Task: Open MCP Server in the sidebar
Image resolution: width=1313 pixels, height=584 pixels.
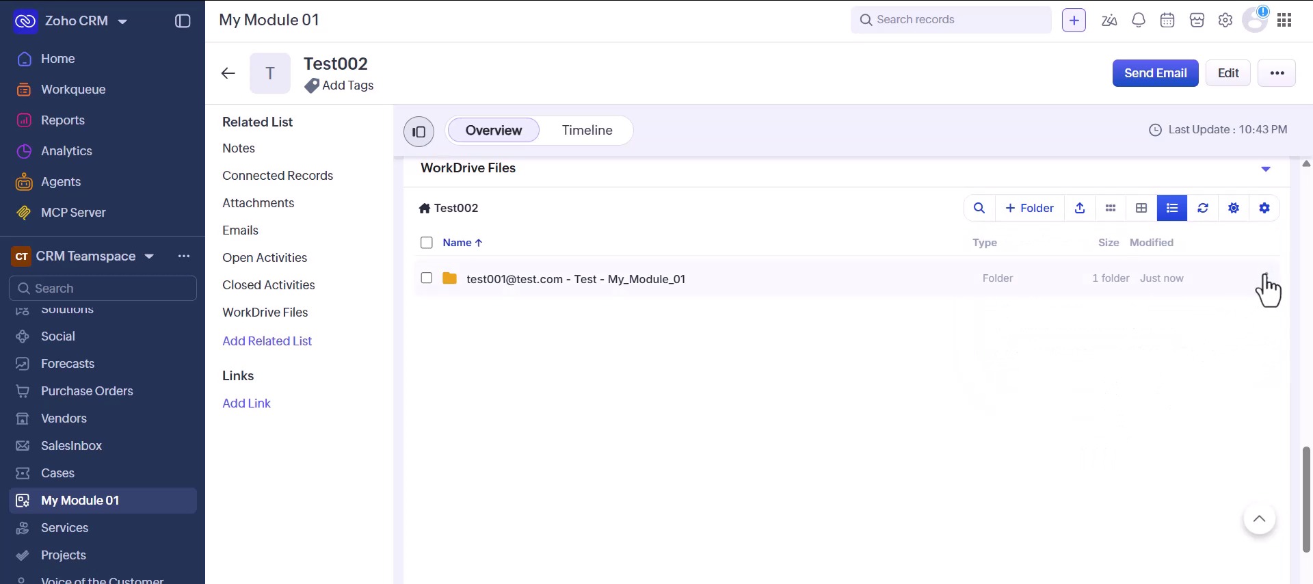Action: [72, 213]
